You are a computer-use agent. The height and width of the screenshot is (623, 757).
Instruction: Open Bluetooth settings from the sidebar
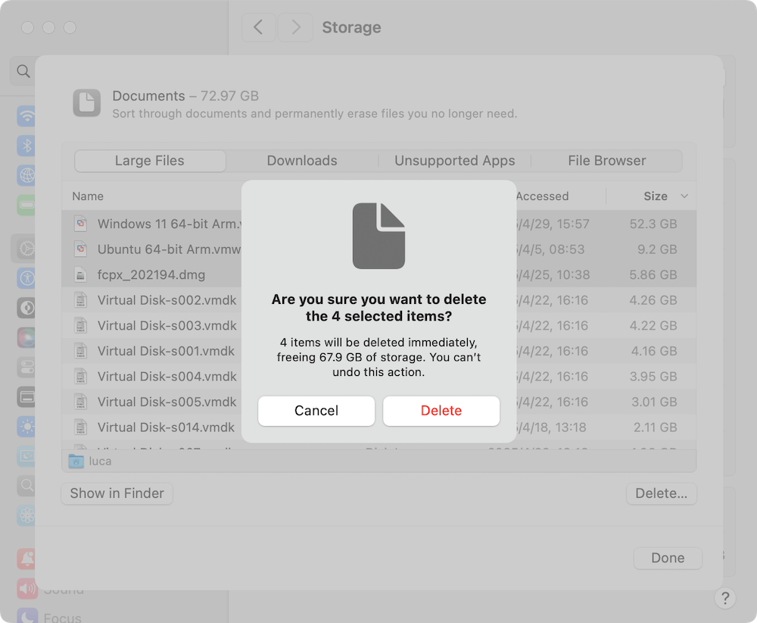(x=25, y=146)
